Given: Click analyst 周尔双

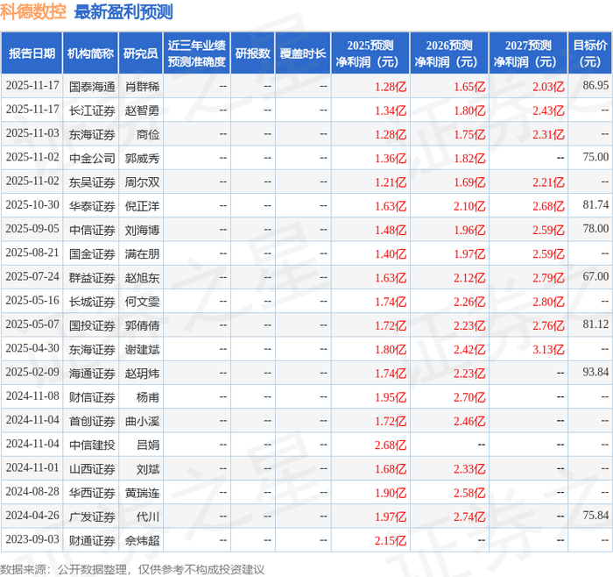Looking at the screenshot, I should click(142, 182).
